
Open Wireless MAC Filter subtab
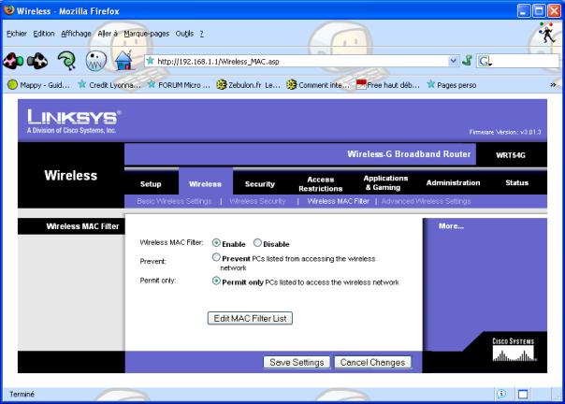click(338, 201)
